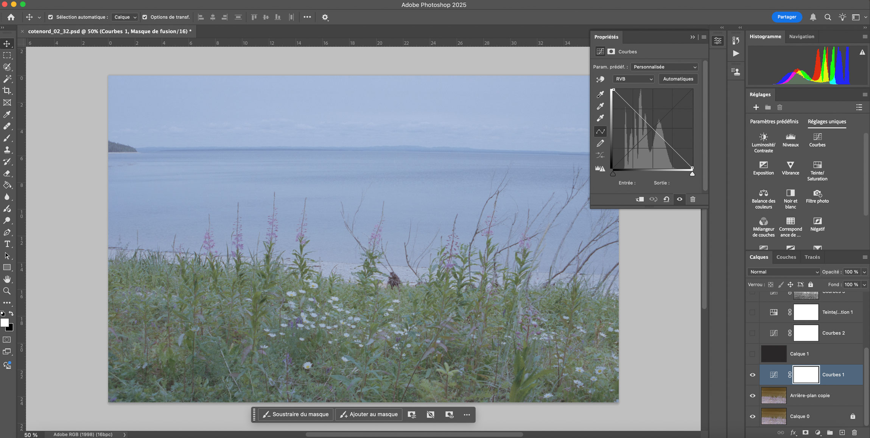
Task: Switch to the Couches tab
Action: click(786, 257)
